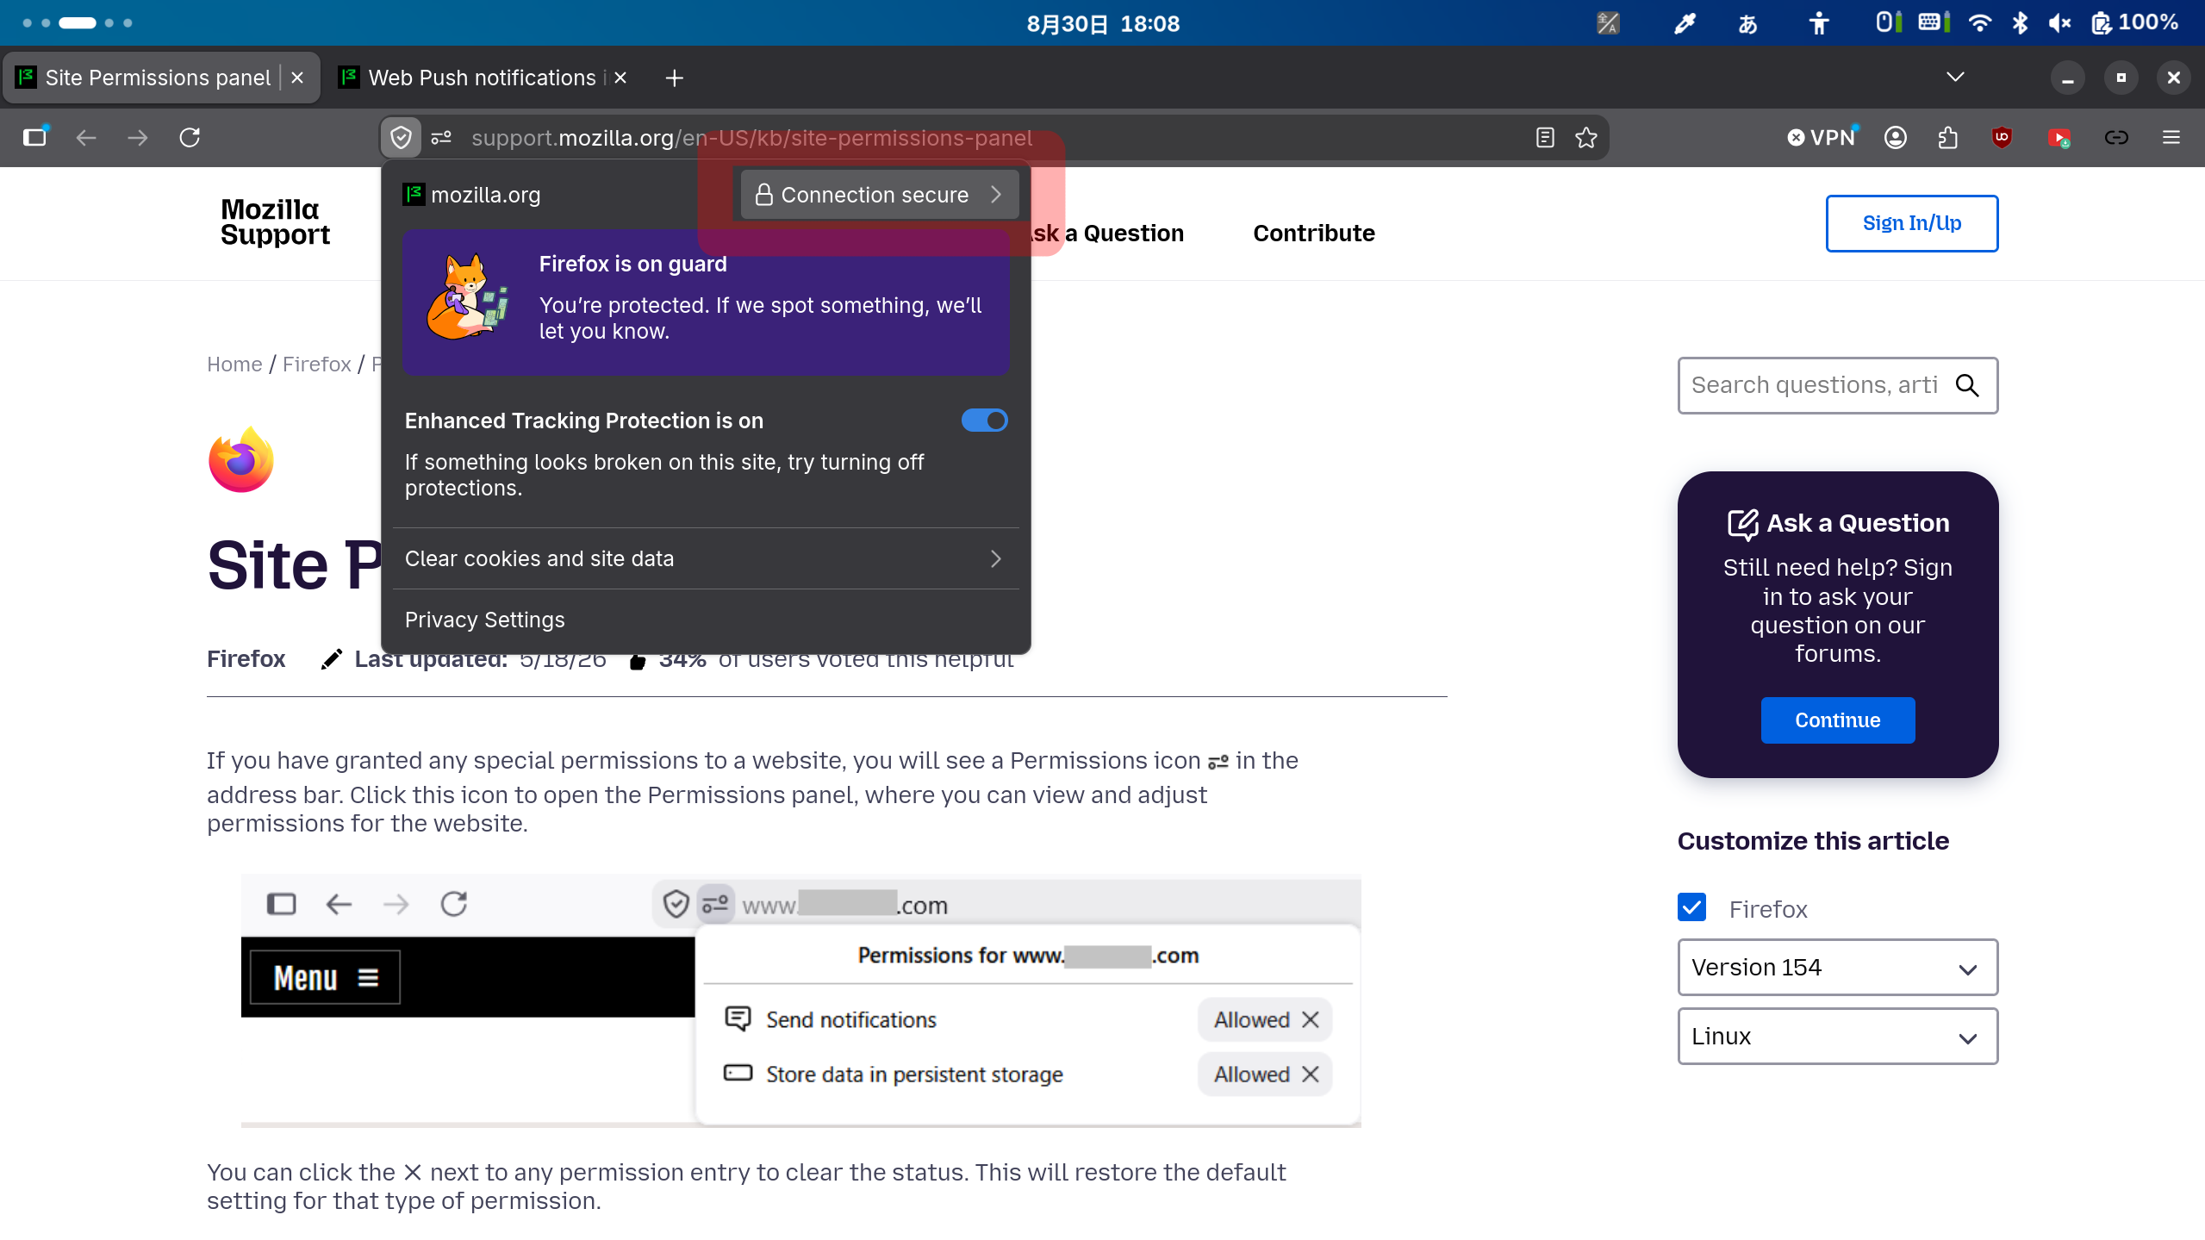Reload the page

click(x=190, y=137)
